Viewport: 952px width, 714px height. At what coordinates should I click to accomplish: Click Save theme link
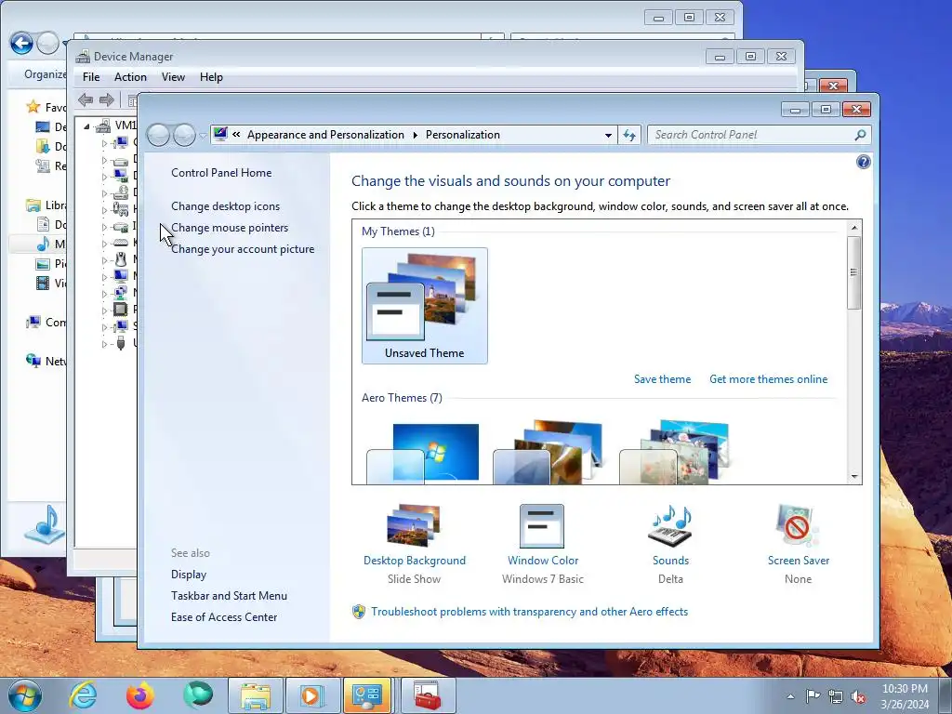[662, 379]
